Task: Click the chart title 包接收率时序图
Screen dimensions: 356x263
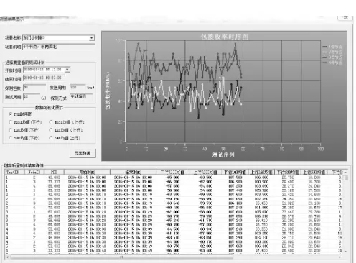Action: pyautogui.click(x=225, y=37)
